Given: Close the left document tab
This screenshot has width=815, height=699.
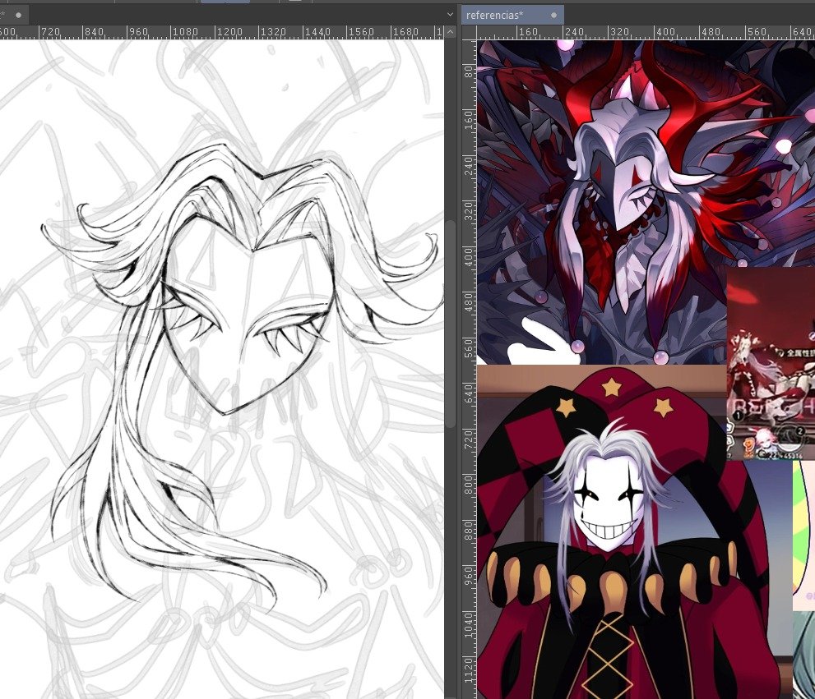Looking at the screenshot, I should pyautogui.click(x=19, y=15).
